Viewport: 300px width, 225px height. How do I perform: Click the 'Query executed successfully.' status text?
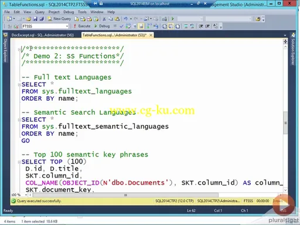(x=39, y=201)
